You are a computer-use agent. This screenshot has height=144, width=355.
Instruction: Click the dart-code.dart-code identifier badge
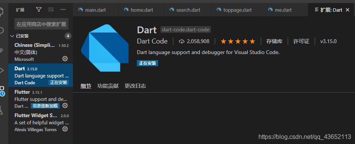(x=185, y=29)
